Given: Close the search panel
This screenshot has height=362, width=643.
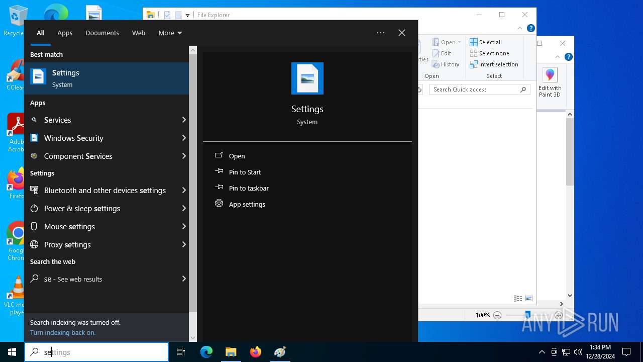Looking at the screenshot, I should tap(402, 33).
